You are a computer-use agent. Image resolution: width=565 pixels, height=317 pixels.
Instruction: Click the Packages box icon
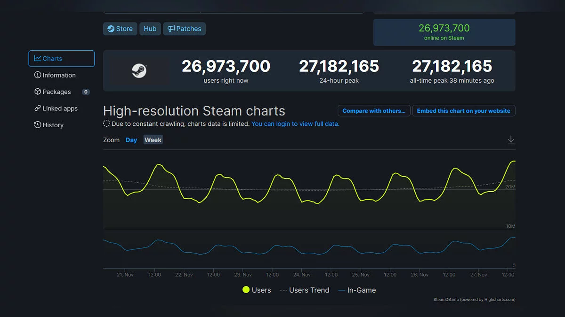click(38, 92)
